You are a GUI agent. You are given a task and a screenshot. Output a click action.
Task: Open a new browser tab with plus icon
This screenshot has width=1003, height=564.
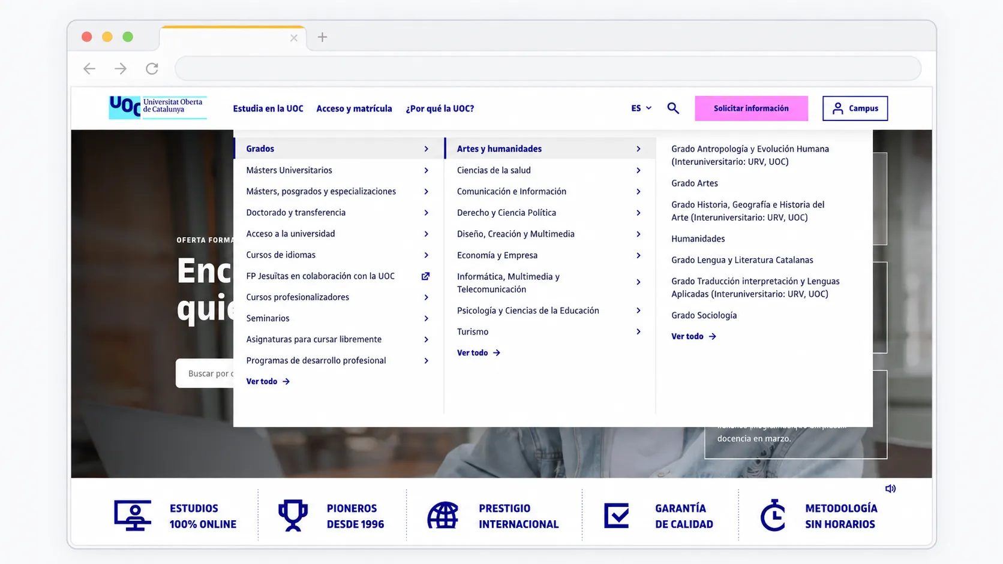pos(322,37)
